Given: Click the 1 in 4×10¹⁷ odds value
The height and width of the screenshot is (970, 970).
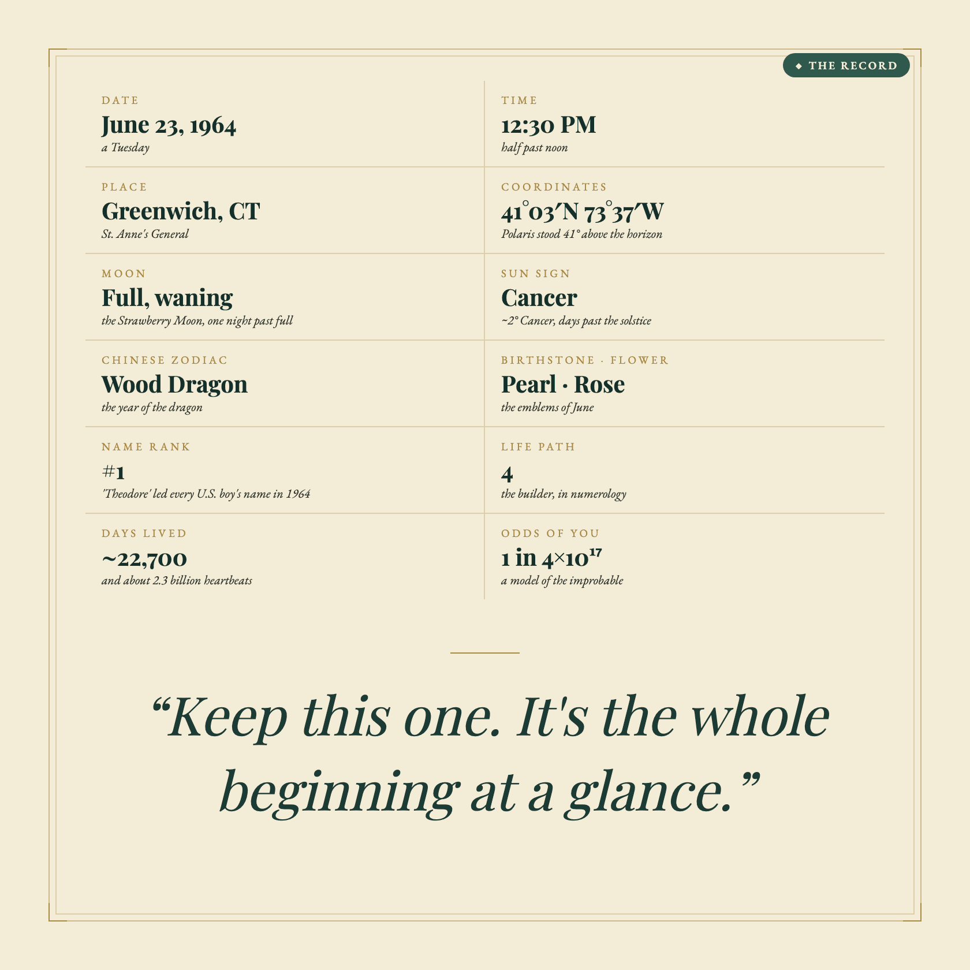Looking at the screenshot, I should click(x=551, y=558).
